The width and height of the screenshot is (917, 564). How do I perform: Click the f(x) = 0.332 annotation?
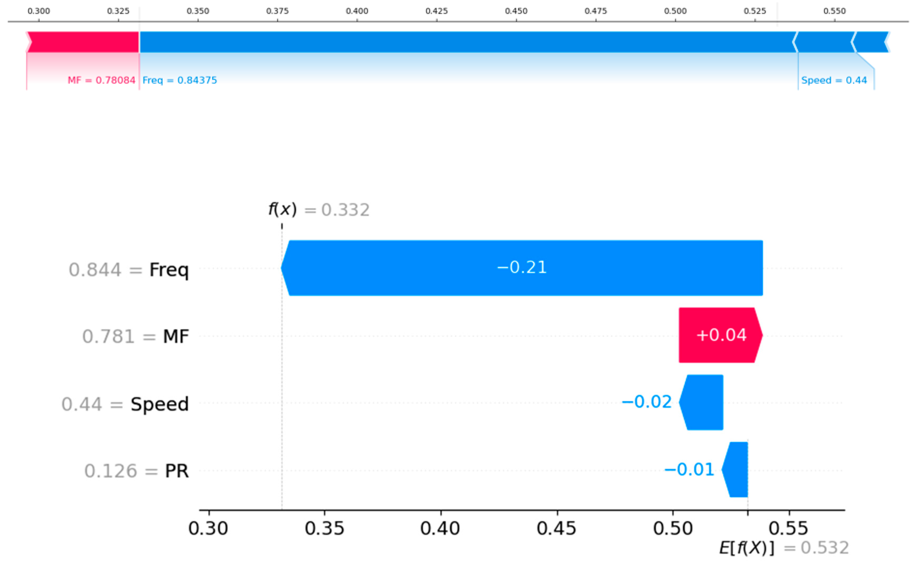tap(319, 210)
